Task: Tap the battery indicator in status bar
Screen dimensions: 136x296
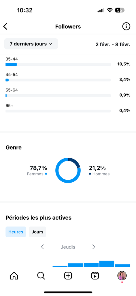Action: click(120, 10)
